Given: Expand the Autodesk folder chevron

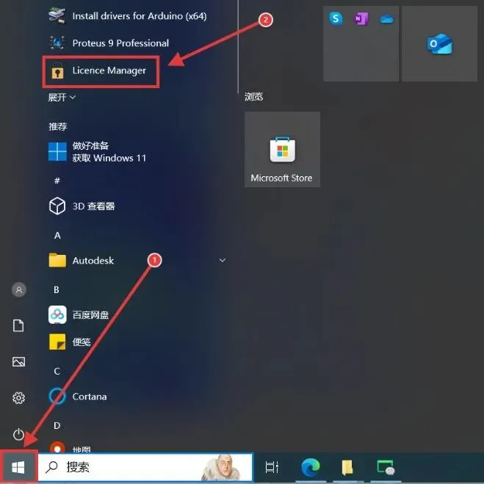Looking at the screenshot, I should click(x=223, y=260).
